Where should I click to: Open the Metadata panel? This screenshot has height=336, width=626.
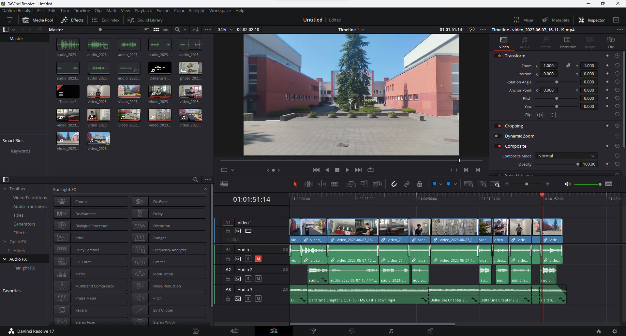(556, 20)
